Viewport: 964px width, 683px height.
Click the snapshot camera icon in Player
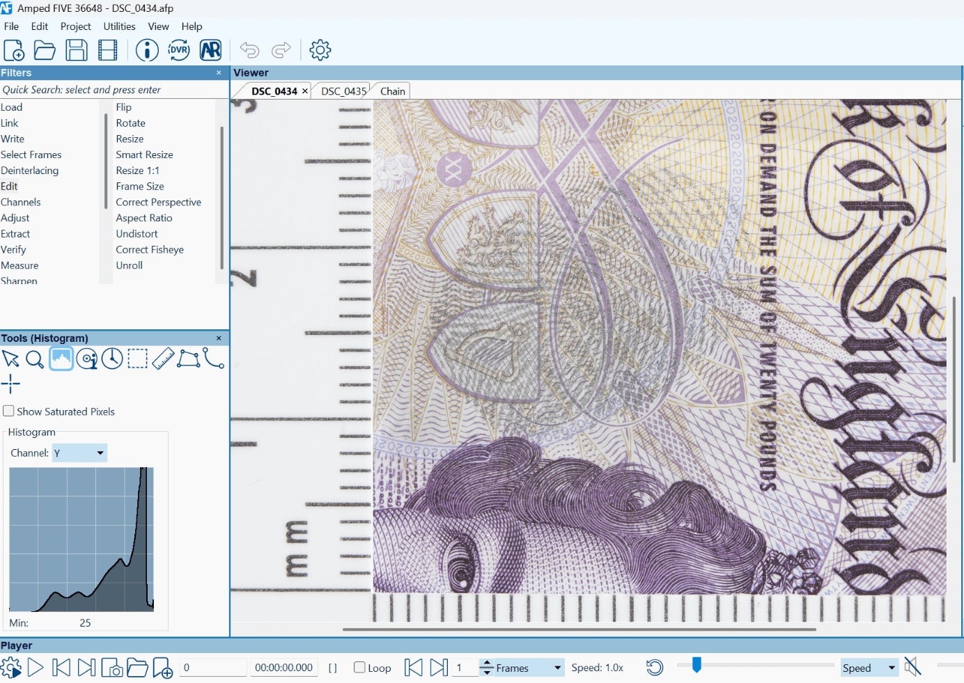tap(112, 668)
